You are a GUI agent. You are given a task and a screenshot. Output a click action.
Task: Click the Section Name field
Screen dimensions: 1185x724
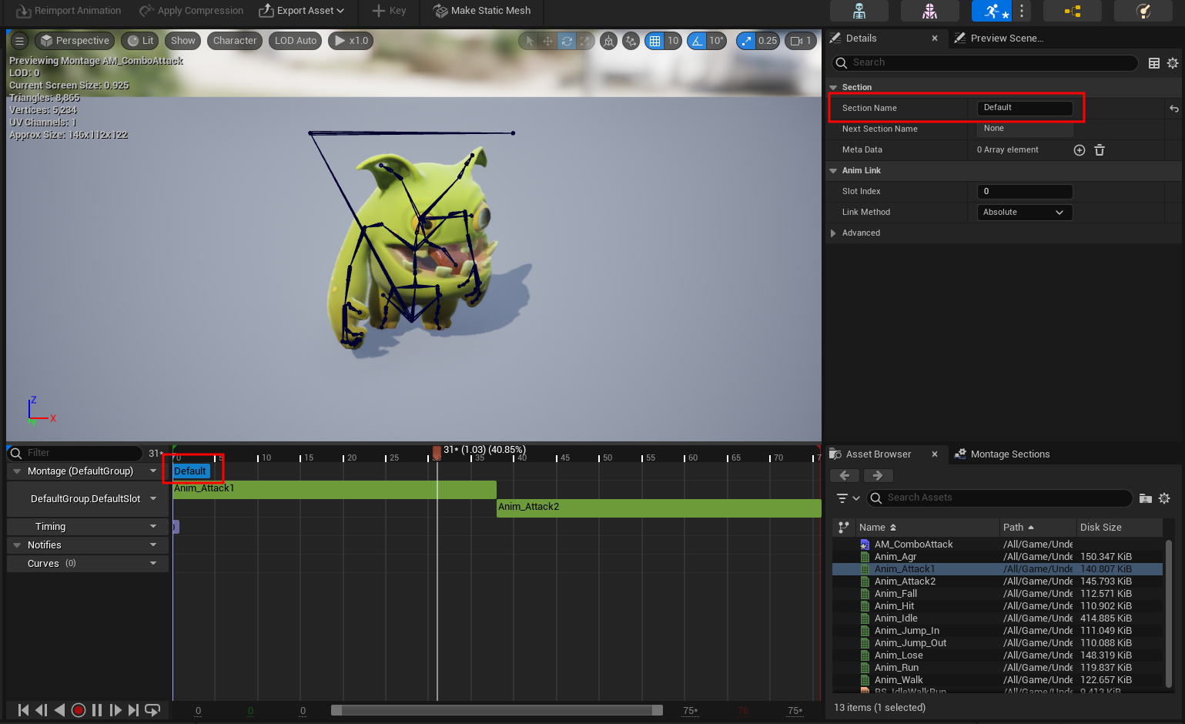click(1024, 108)
